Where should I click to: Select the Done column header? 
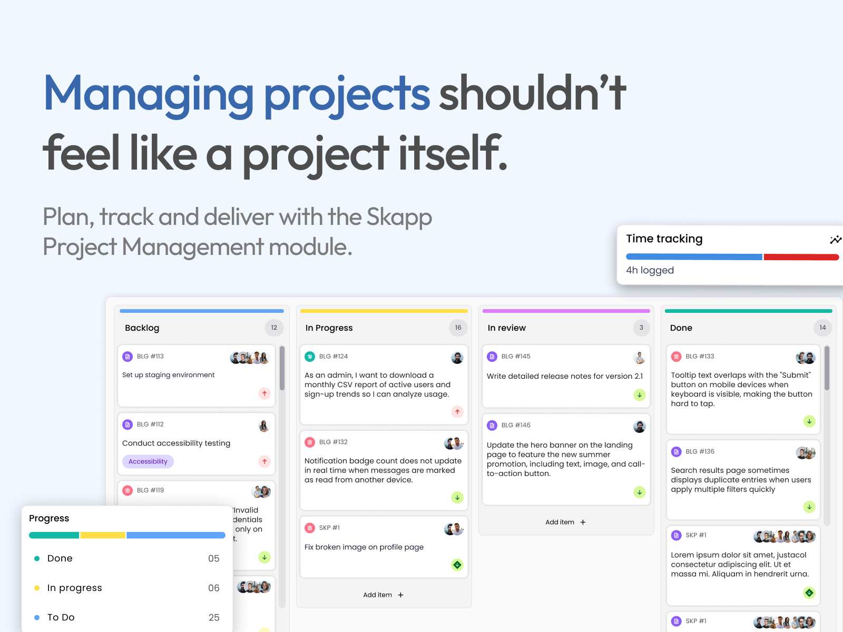pos(681,328)
